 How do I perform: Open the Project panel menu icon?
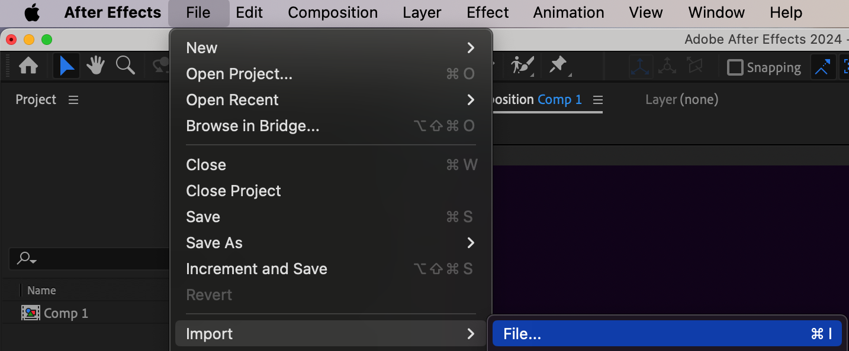click(73, 100)
